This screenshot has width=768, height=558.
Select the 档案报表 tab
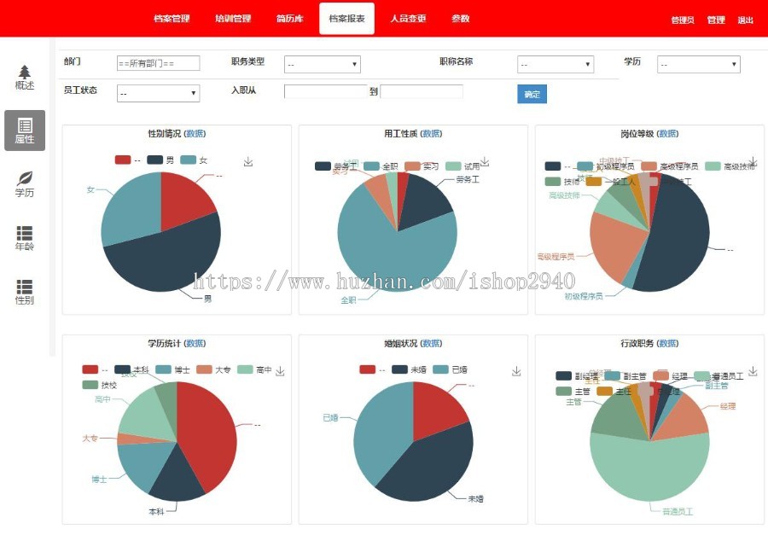[346, 19]
